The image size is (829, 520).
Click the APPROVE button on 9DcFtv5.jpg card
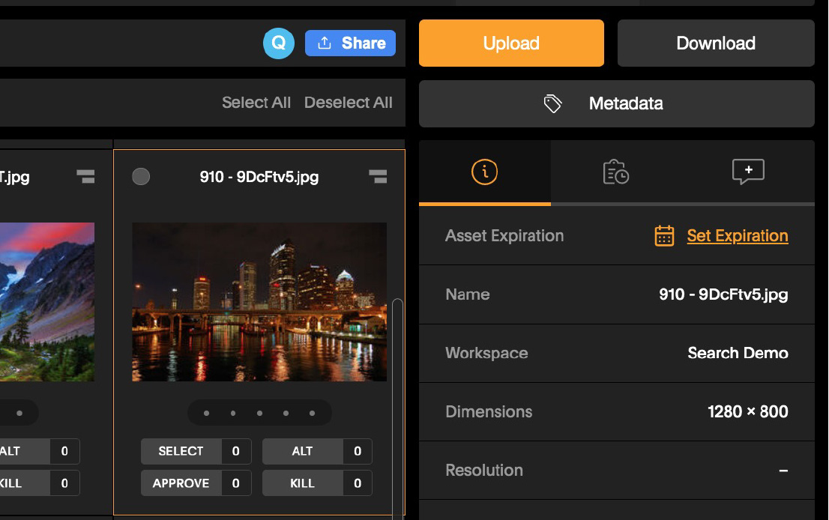(181, 483)
